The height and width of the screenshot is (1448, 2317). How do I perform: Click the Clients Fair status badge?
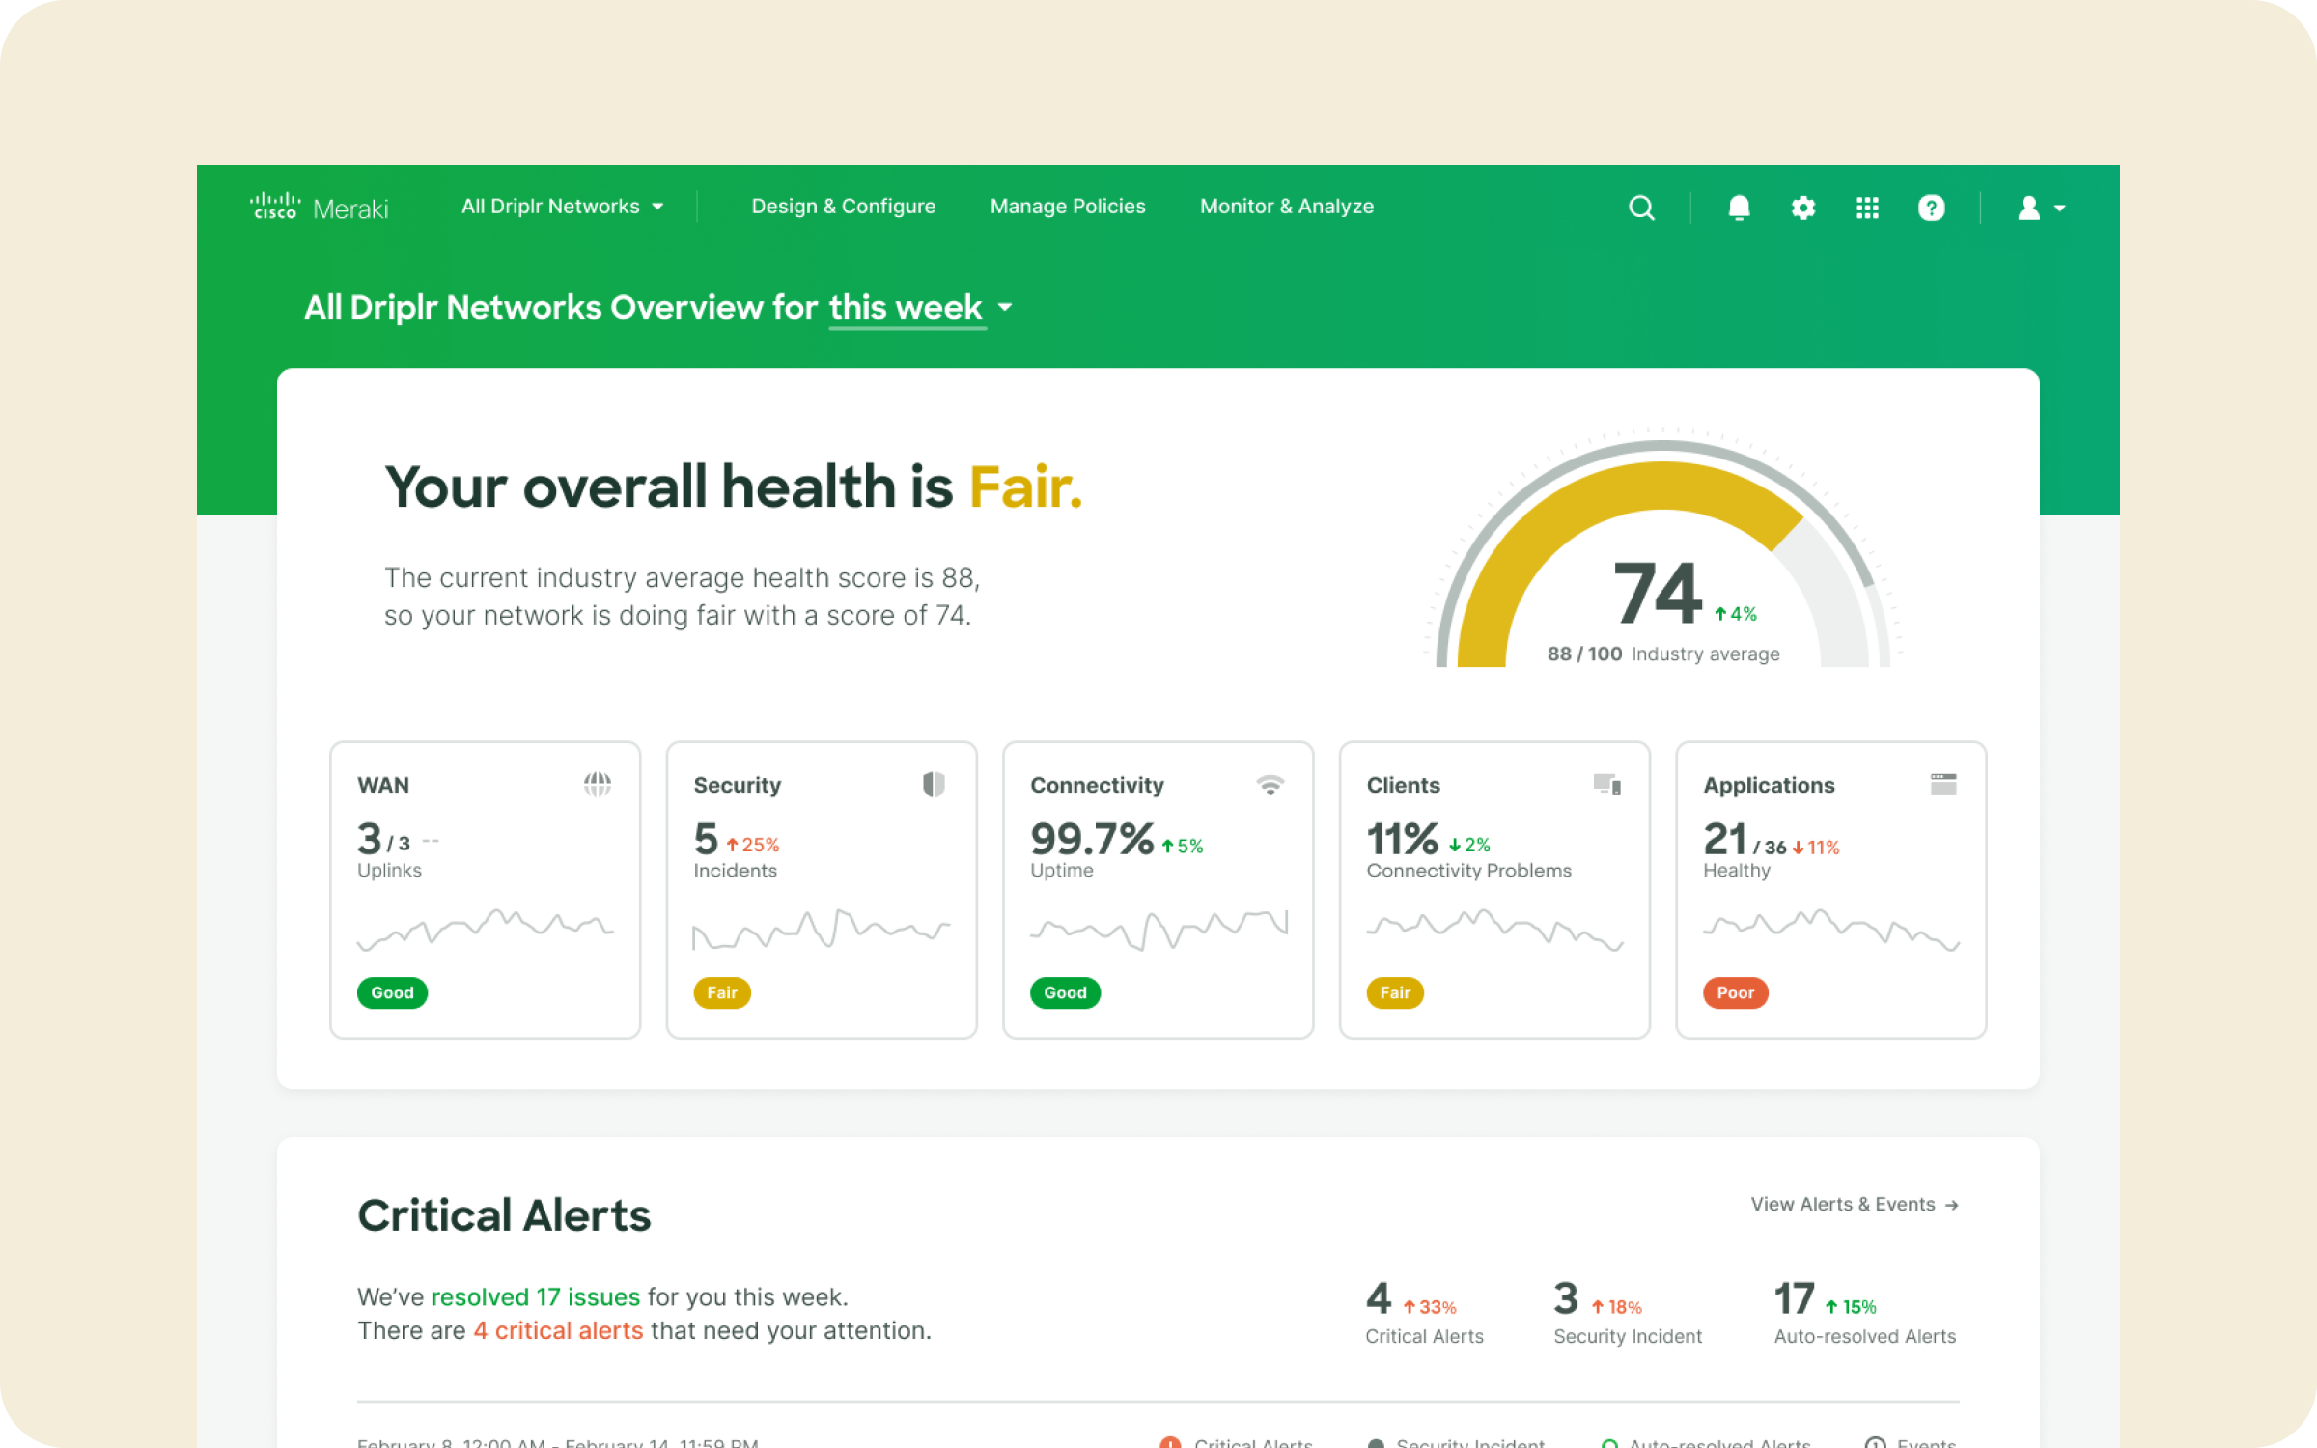1395,992
